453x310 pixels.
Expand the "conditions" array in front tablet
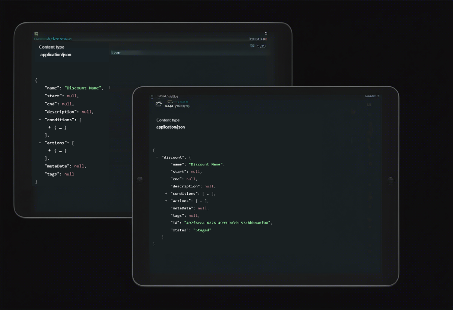pyautogui.click(x=166, y=193)
